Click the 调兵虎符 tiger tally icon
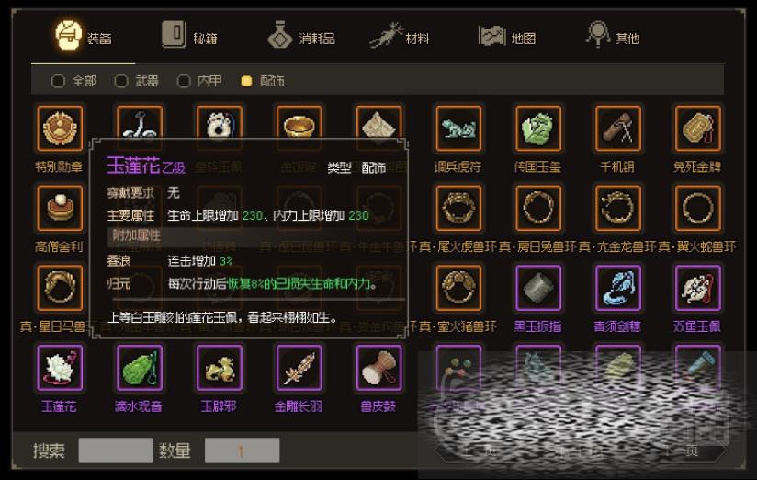 point(458,129)
